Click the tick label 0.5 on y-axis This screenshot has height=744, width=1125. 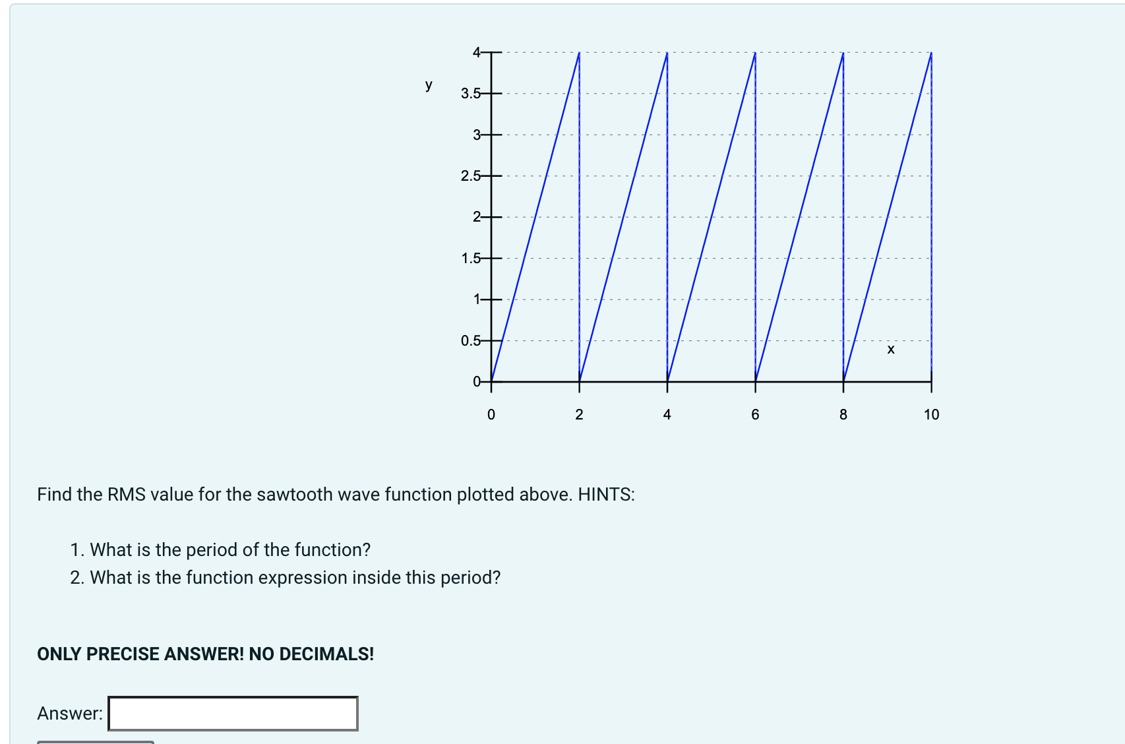click(x=470, y=340)
